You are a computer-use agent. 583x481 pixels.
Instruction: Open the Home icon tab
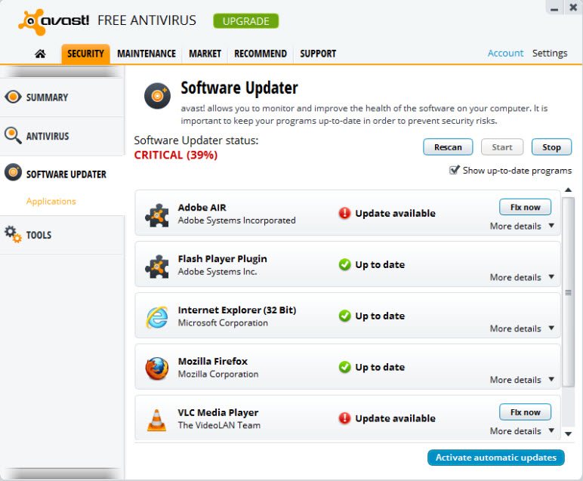(x=40, y=54)
